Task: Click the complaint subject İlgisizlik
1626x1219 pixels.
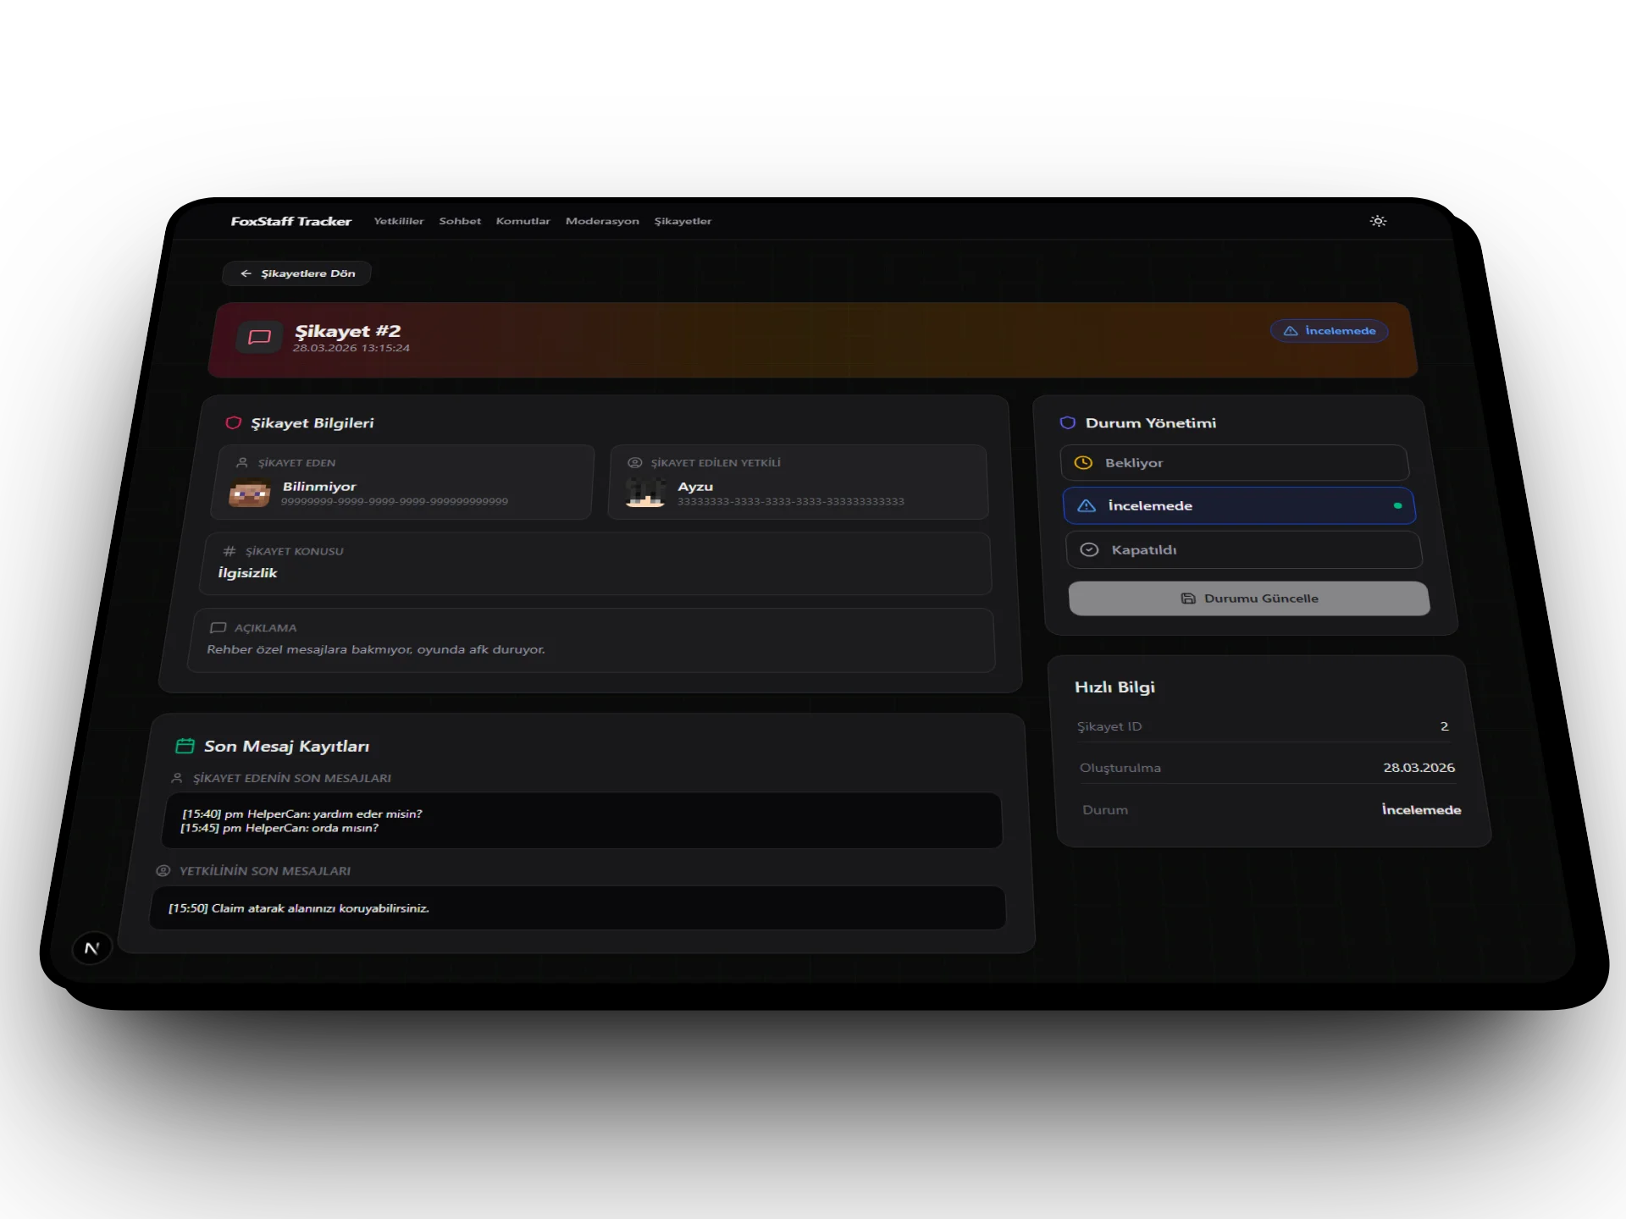Action: point(247,573)
